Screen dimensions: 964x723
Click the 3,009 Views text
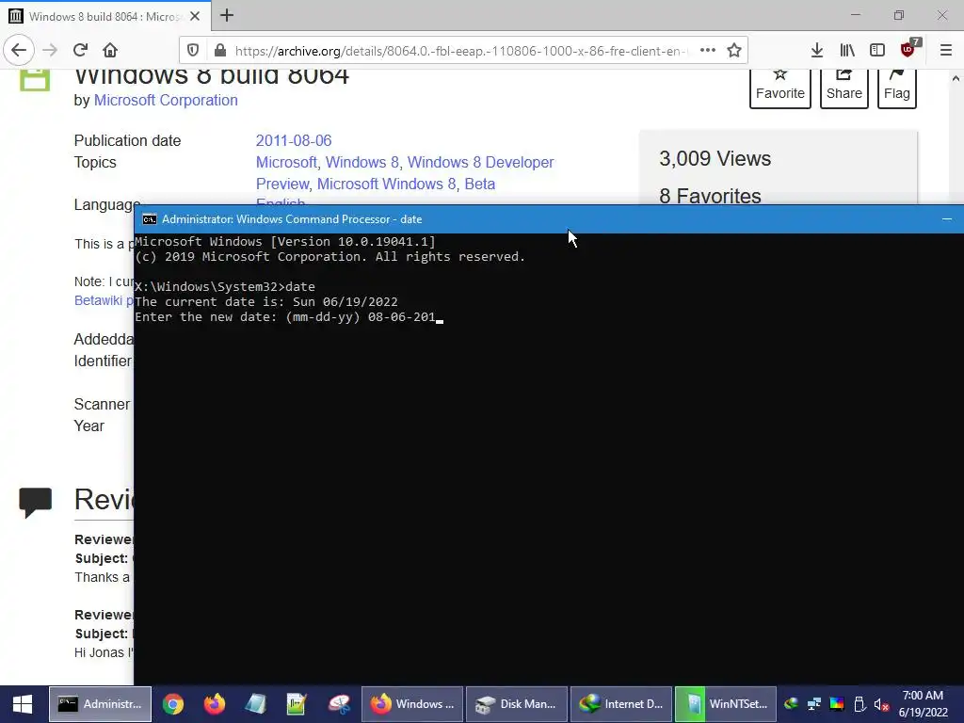[x=715, y=158]
